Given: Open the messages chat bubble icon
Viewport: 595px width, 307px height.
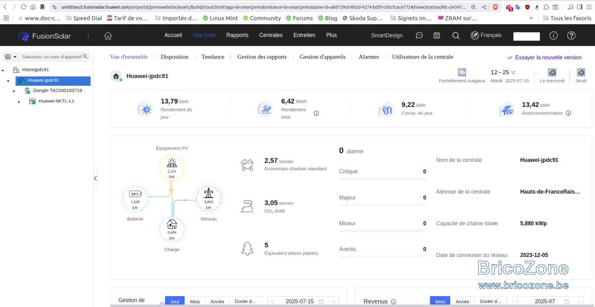Looking at the screenshot, I should pos(419,36).
